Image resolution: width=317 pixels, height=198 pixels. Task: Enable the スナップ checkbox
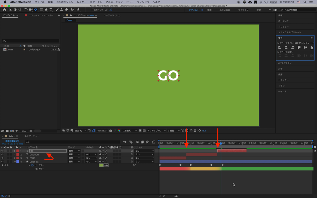[x=93, y=10]
